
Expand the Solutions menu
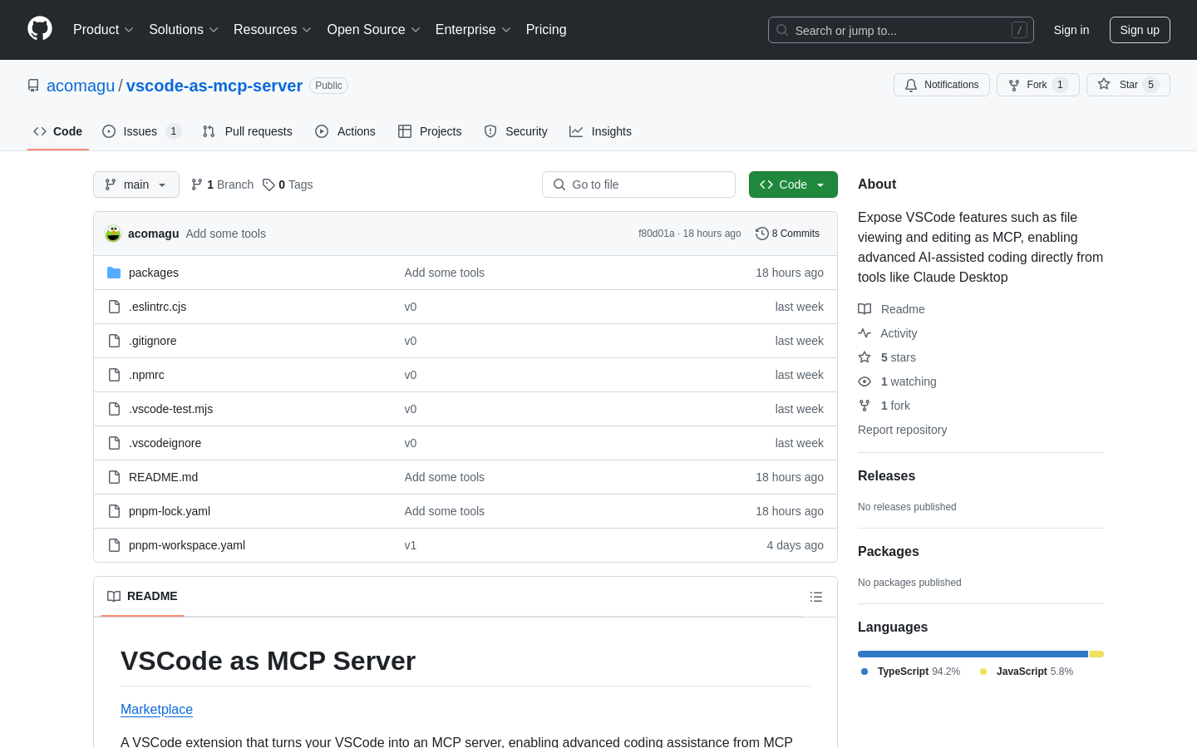(x=184, y=30)
